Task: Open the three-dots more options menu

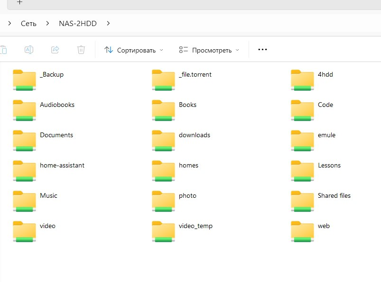Action: point(262,50)
